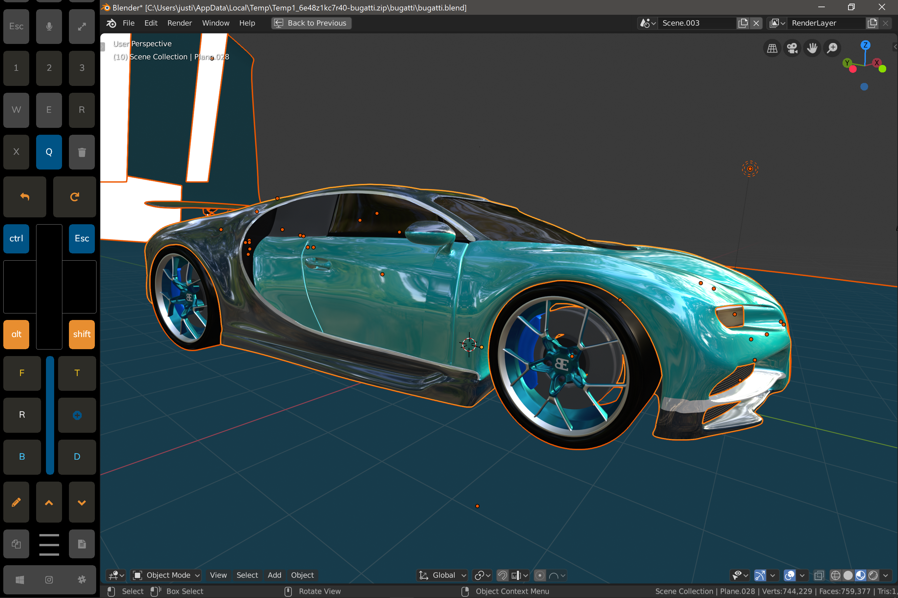
Task: Switch to camera view icon
Action: 792,49
